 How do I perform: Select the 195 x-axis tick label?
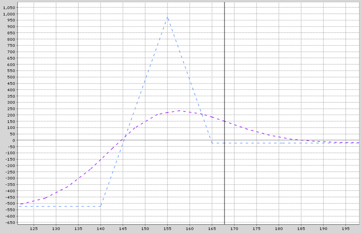346,229
